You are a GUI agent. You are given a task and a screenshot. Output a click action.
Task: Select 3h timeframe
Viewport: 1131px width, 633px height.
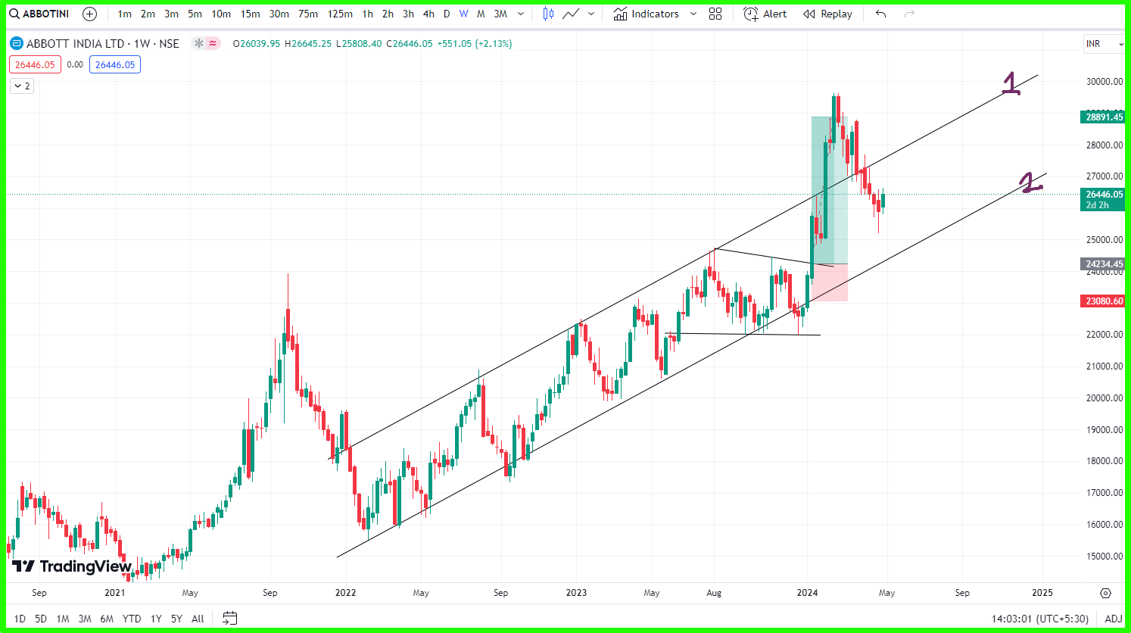408,14
